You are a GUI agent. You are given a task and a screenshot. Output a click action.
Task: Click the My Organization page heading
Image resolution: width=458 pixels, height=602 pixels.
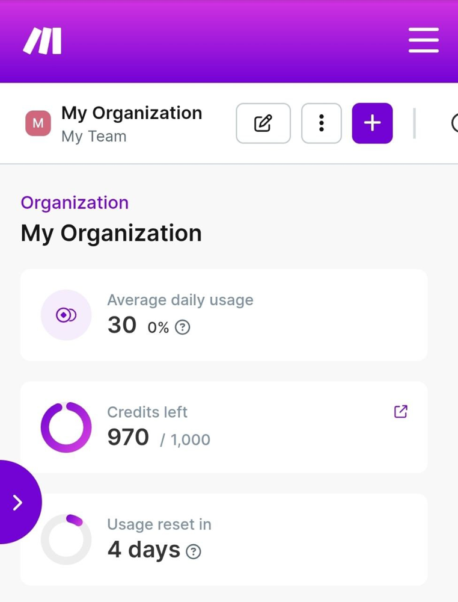[111, 234]
